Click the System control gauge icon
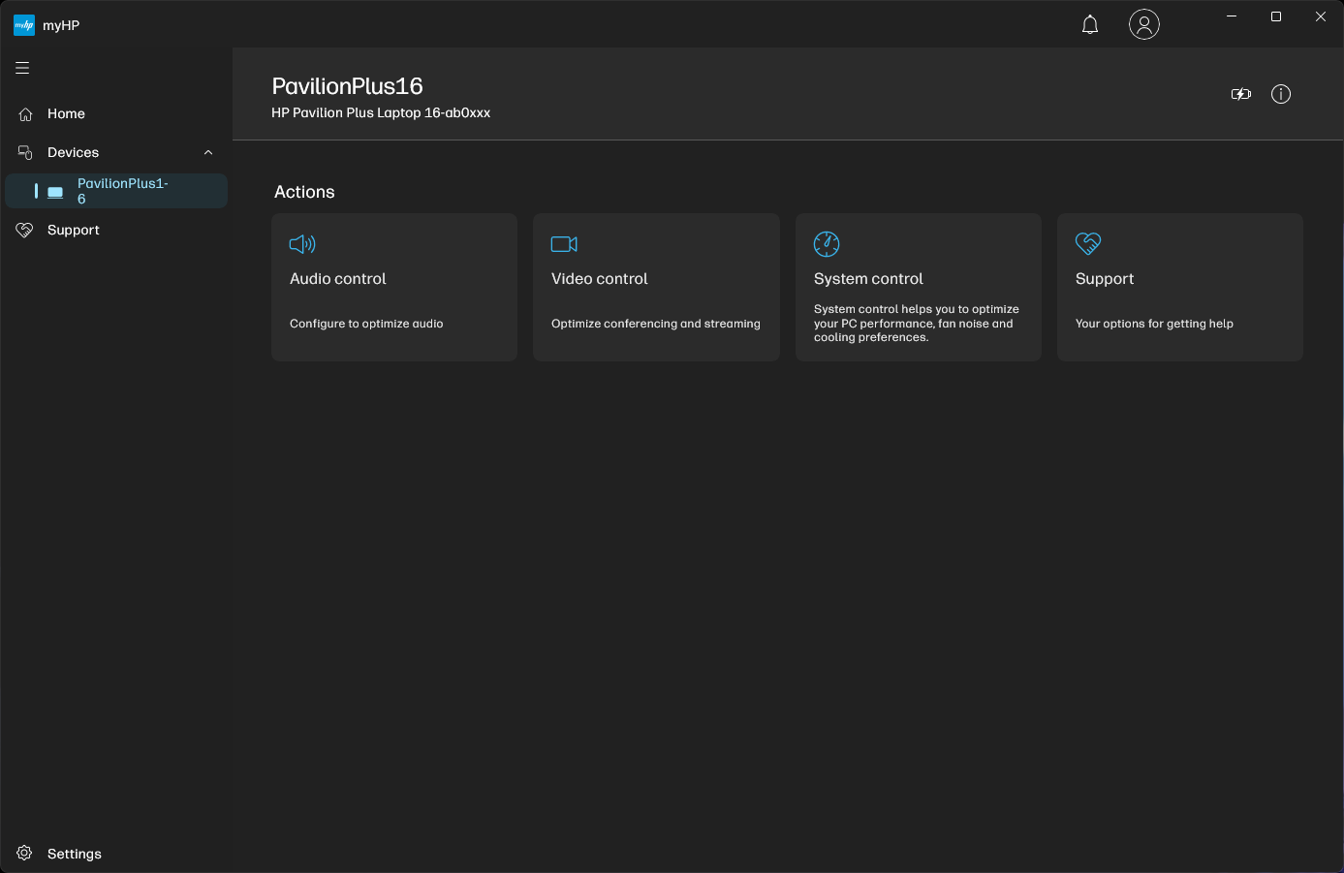Image resolution: width=1344 pixels, height=873 pixels. 827,244
